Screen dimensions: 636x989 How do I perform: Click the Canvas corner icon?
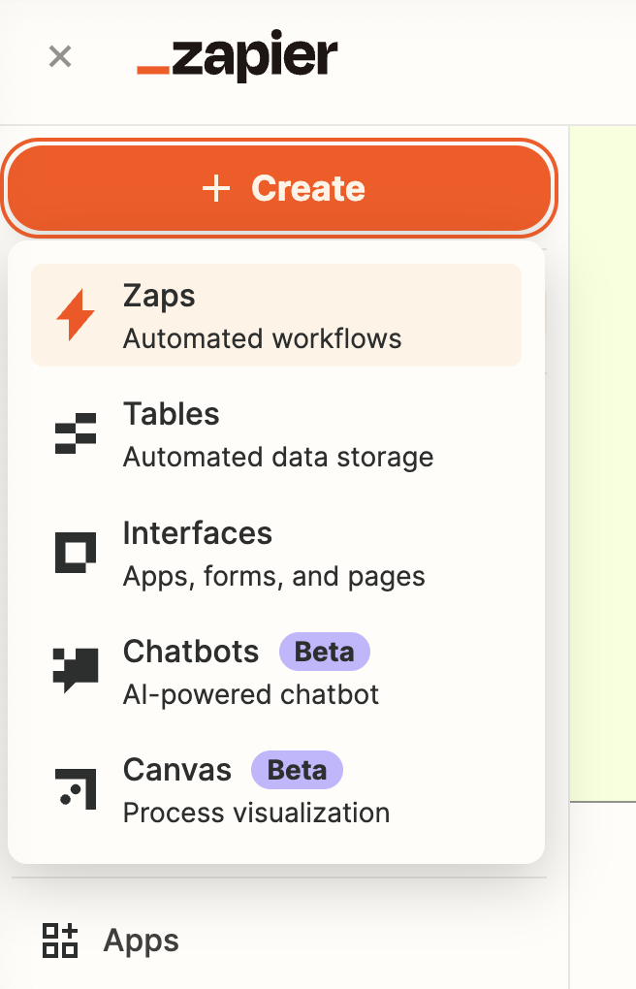pyautogui.click(x=76, y=788)
